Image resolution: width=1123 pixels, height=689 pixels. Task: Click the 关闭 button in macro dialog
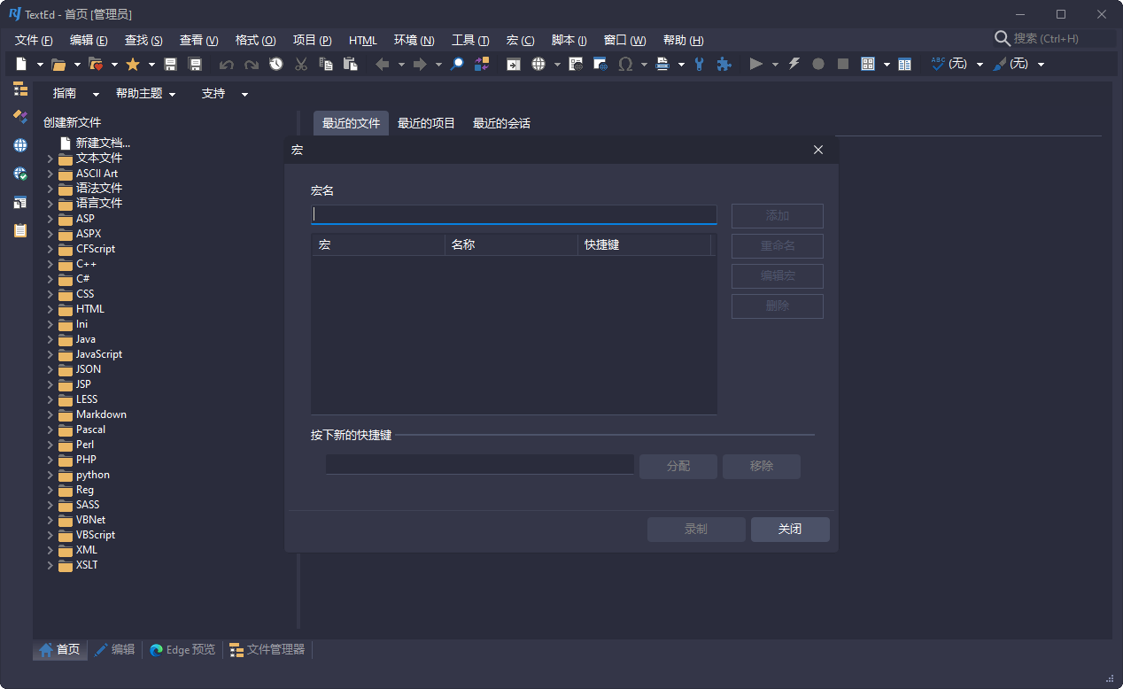(789, 530)
